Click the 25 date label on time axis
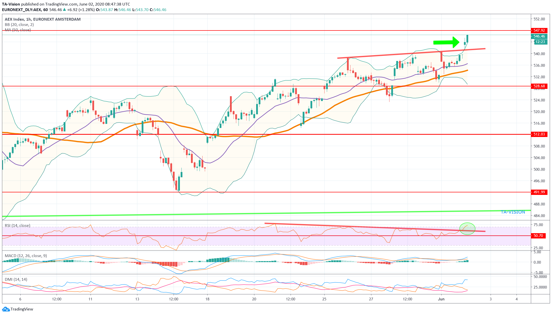Viewport: 552px width, 315px height. 324,299
